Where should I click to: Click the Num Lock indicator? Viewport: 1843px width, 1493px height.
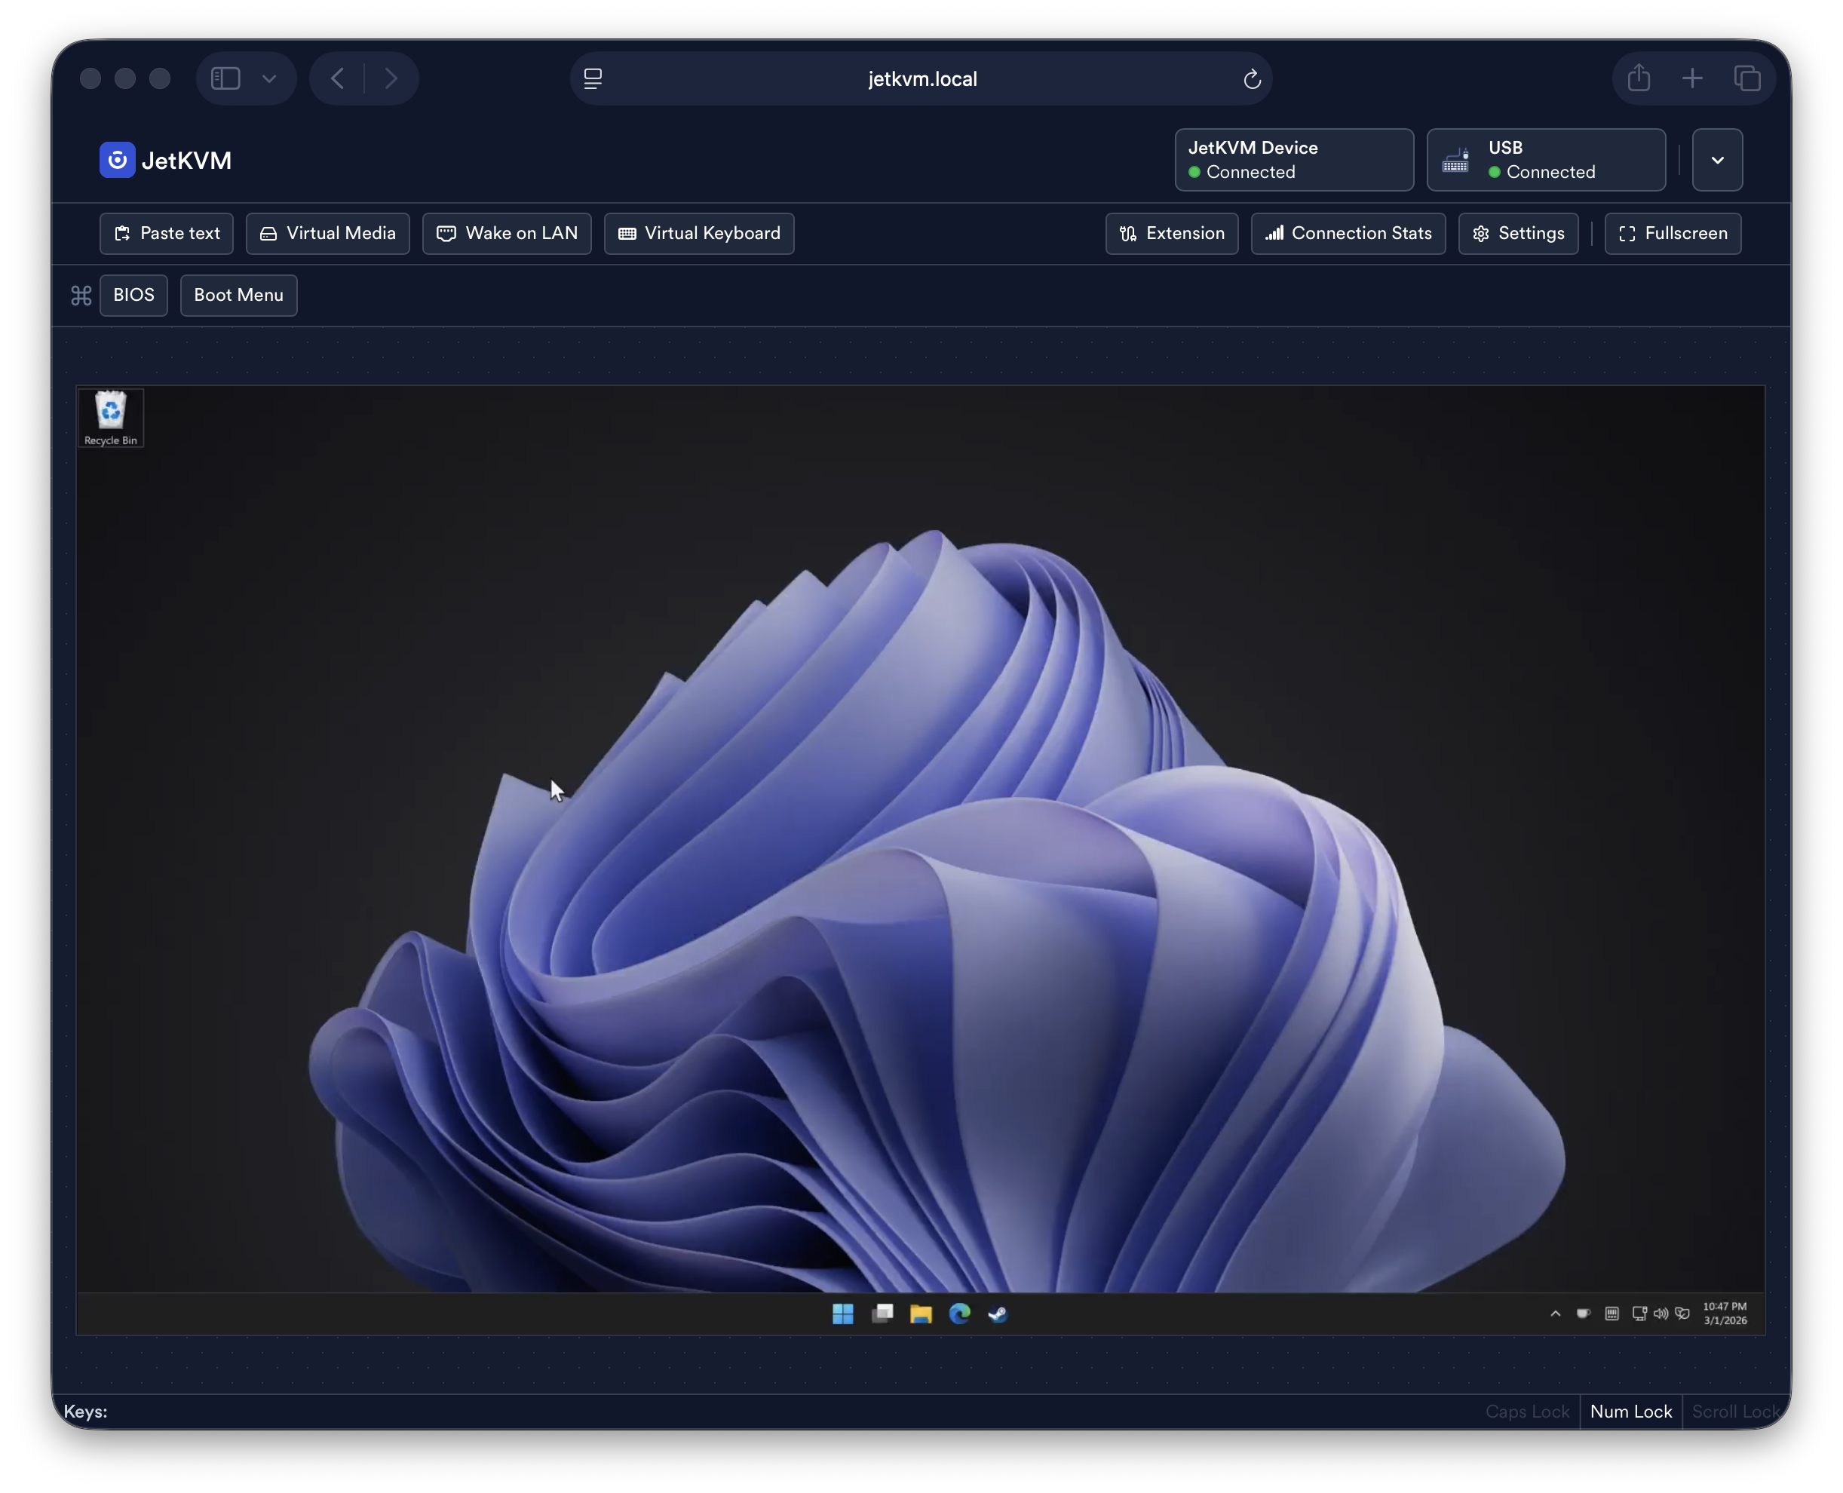tap(1631, 1412)
